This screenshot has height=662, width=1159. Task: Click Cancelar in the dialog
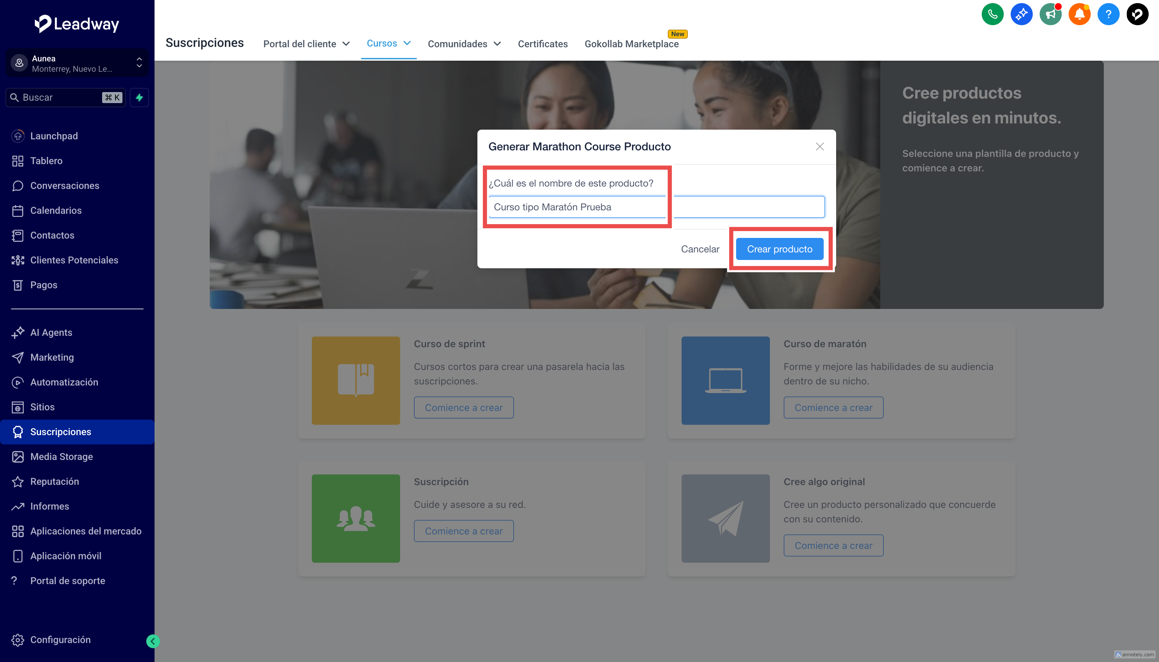tap(700, 249)
